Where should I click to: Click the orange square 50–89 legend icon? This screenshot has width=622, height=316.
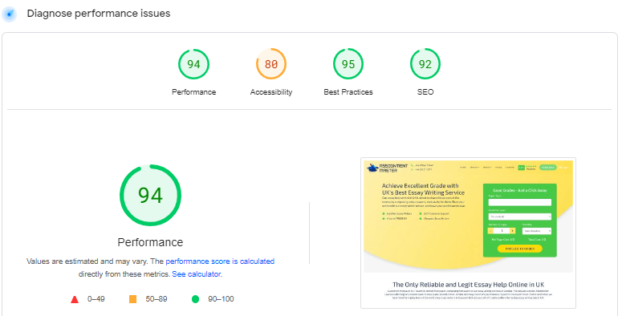click(133, 299)
